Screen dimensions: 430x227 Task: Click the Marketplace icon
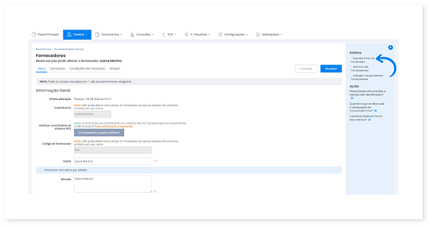pos(257,34)
